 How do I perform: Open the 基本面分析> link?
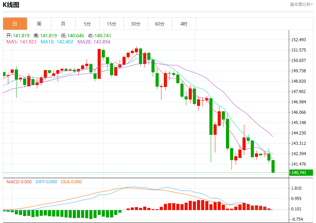301,4
